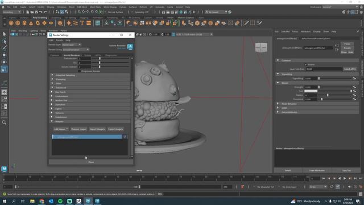This screenshot has width=364, height=205.
Task: Open Spotify from the taskbar
Action: pos(60,201)
